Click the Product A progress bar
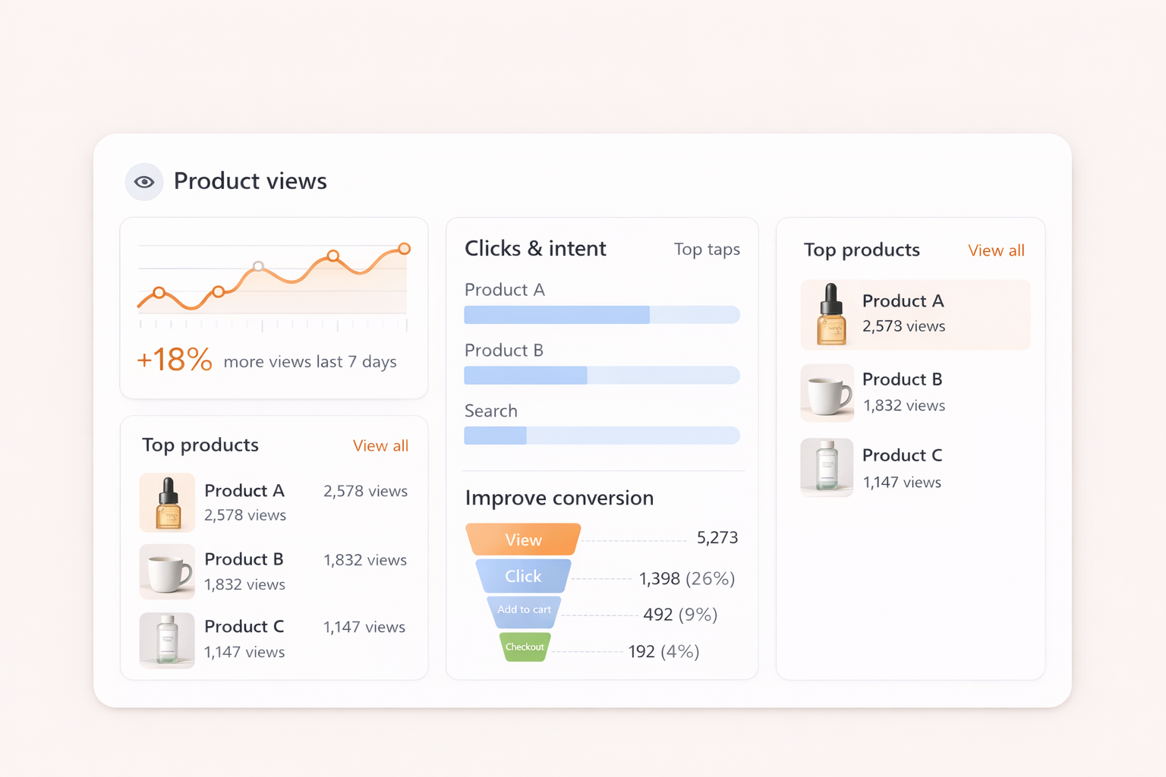The width and height of the screenshot is (1166, 777). (x=601, y=314)
